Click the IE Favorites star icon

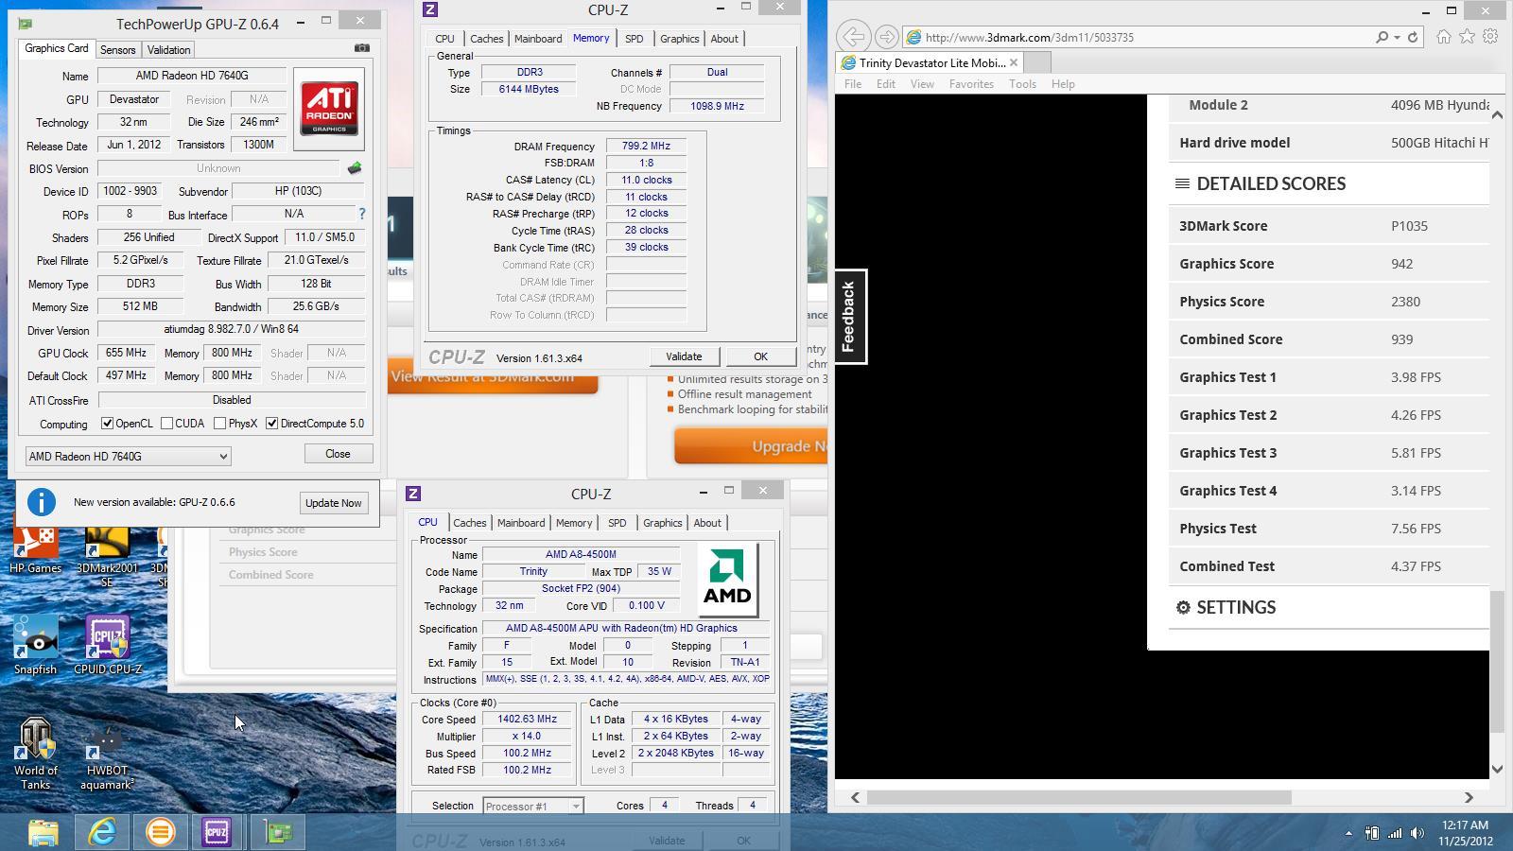(x=1467, y=37)
